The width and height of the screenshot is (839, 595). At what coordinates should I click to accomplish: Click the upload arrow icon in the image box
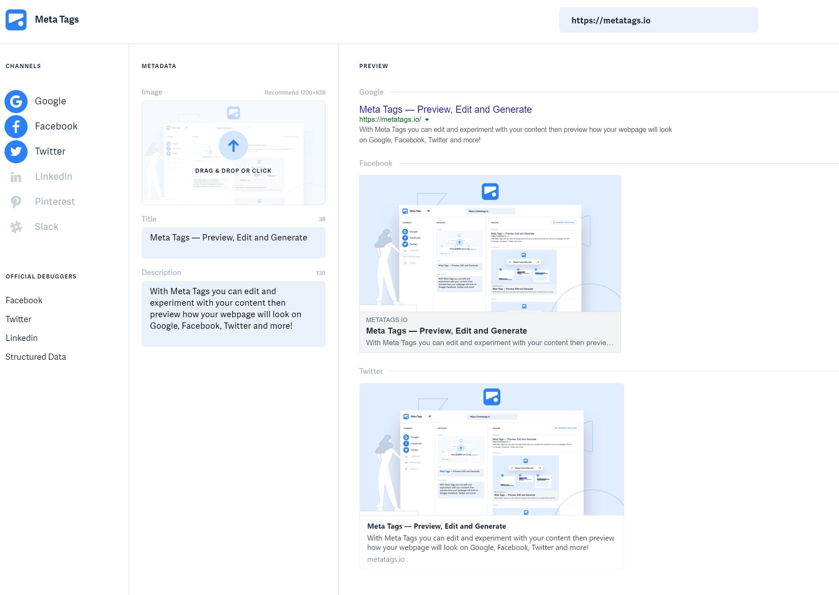point(233,146)
